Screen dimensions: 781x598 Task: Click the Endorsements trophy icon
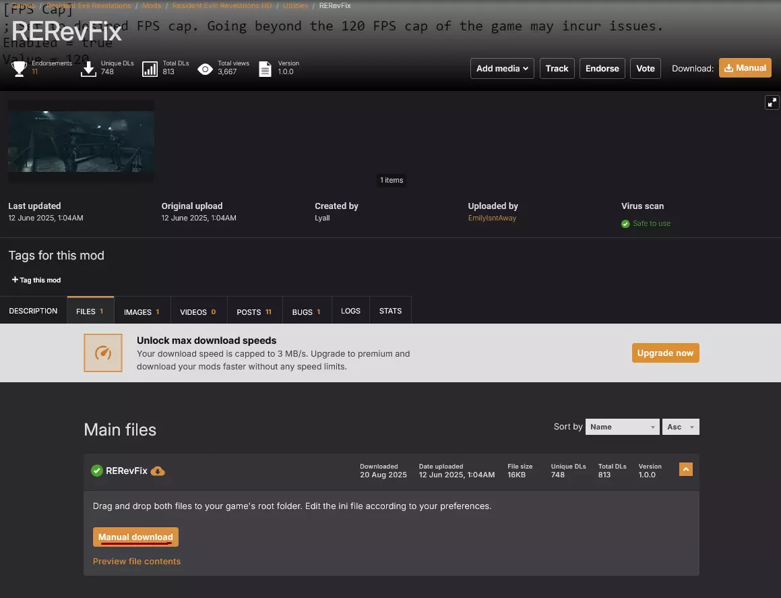19,68
